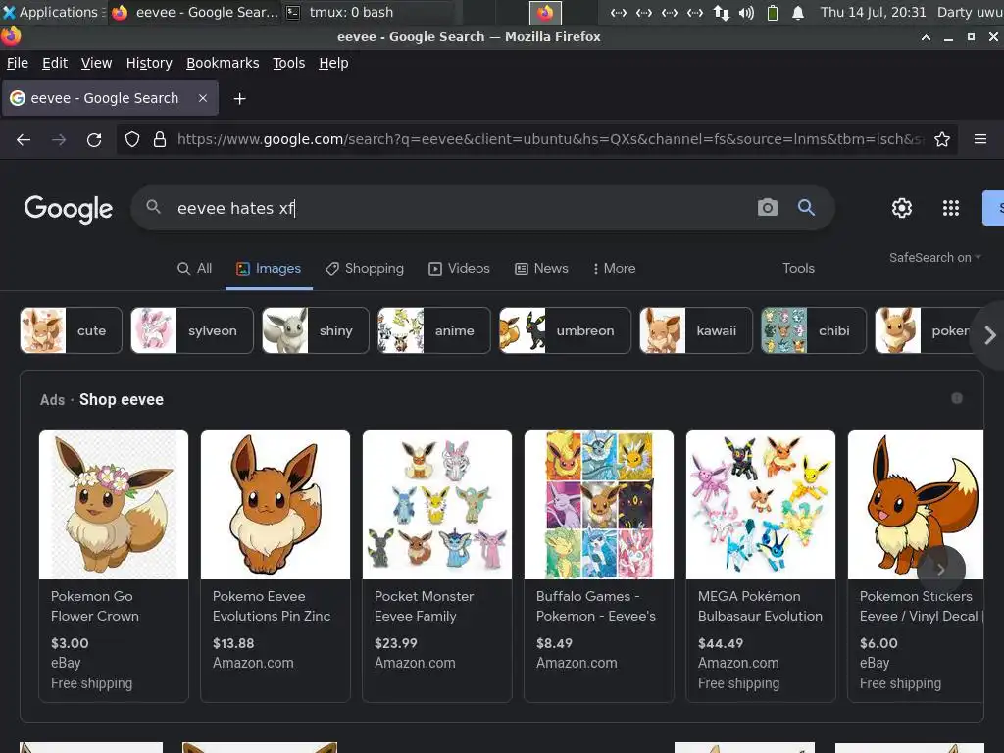This screenshot has width=1004, height=753.
Task: Filter images by cute chip
Action: pyautogui.click(x=71, y=330)
